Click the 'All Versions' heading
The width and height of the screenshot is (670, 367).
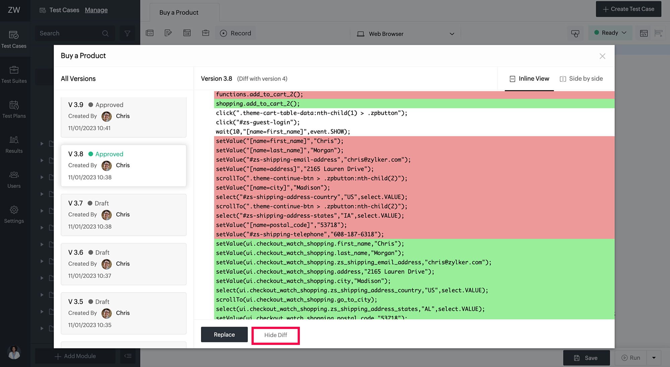click(x=78, y=79)
